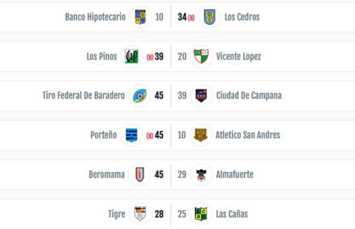Screen dimensions: 355x229
Task: Go to the Los Cedros team page
Action: [242, 17]
